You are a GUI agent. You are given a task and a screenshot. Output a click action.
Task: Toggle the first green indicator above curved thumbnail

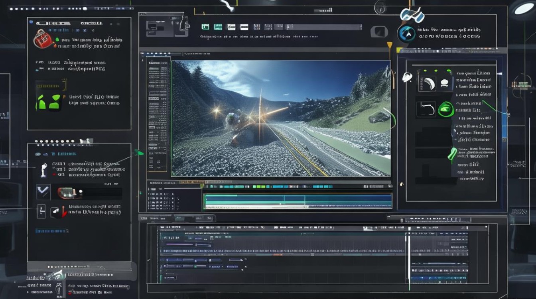coord(426,71)
